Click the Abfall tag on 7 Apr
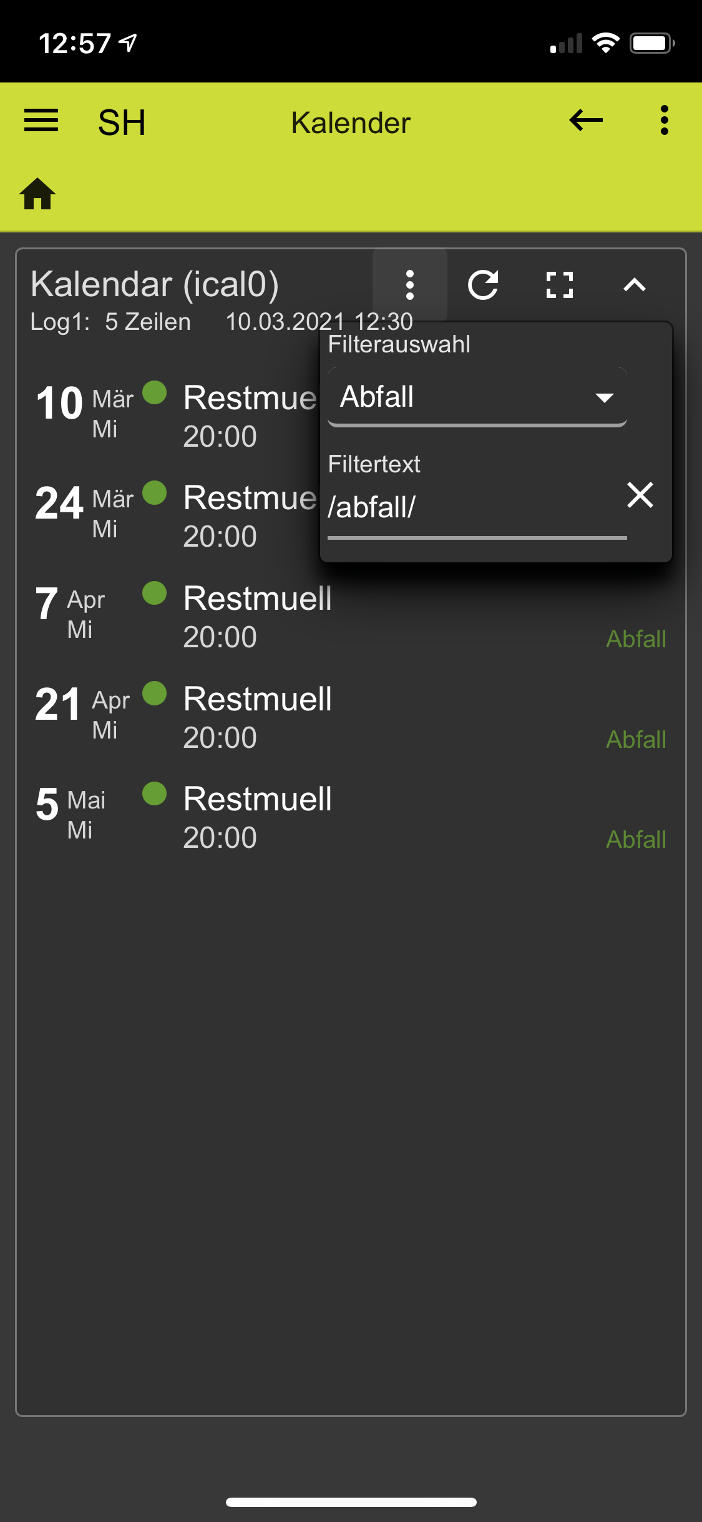 point(636,639)
